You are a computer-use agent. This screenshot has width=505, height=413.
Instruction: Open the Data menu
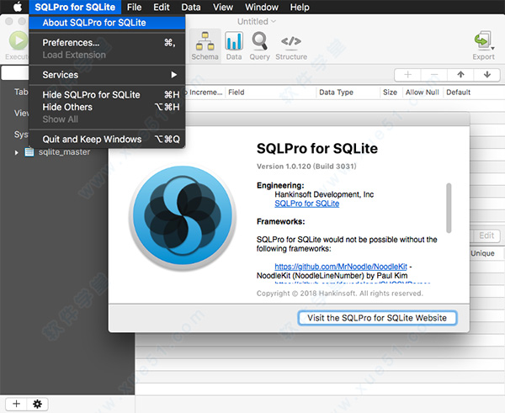191,7
